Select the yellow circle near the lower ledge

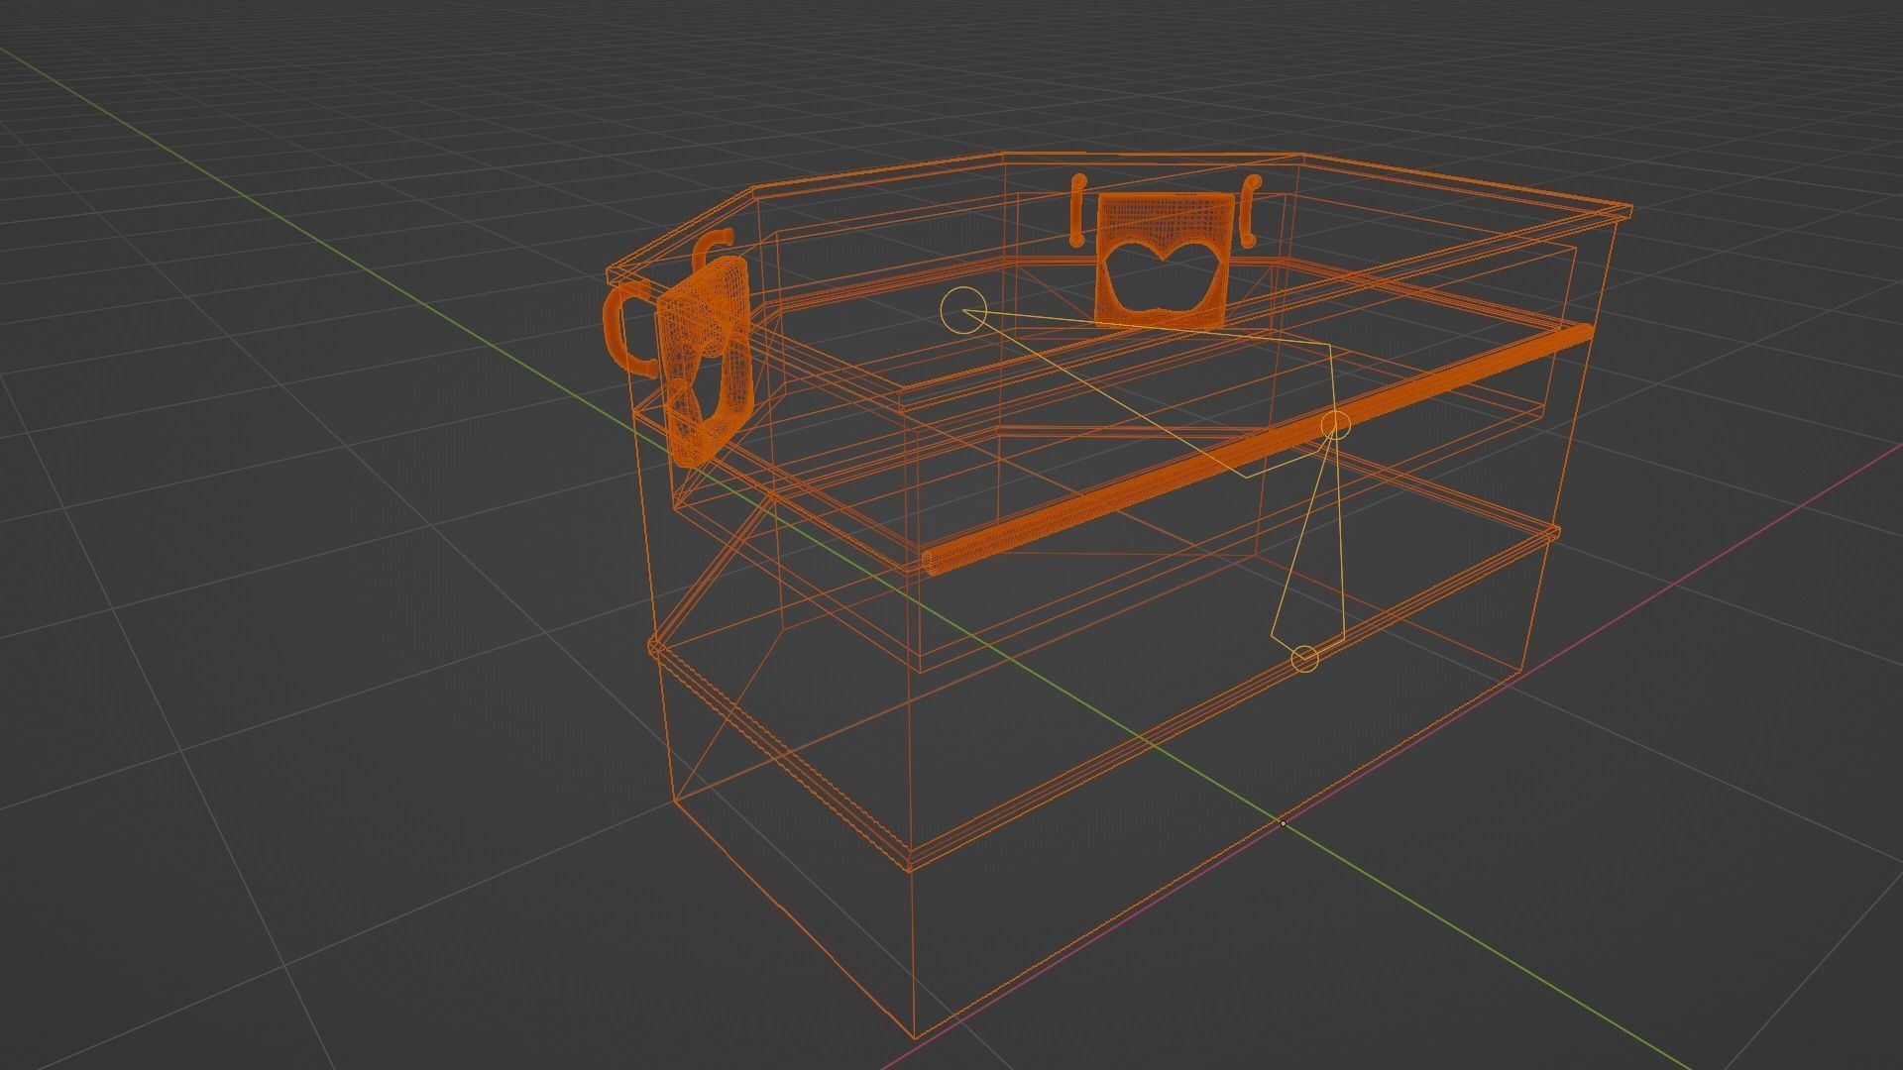click(1306, 659)
